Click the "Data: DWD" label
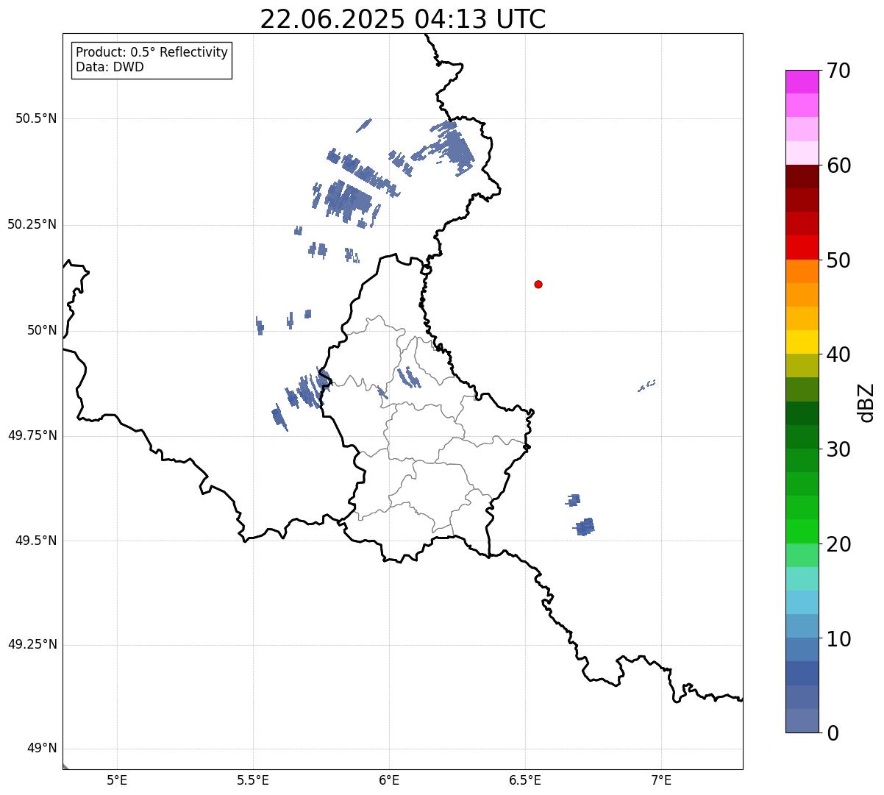 pyautogui.click(x=110, y=67)
